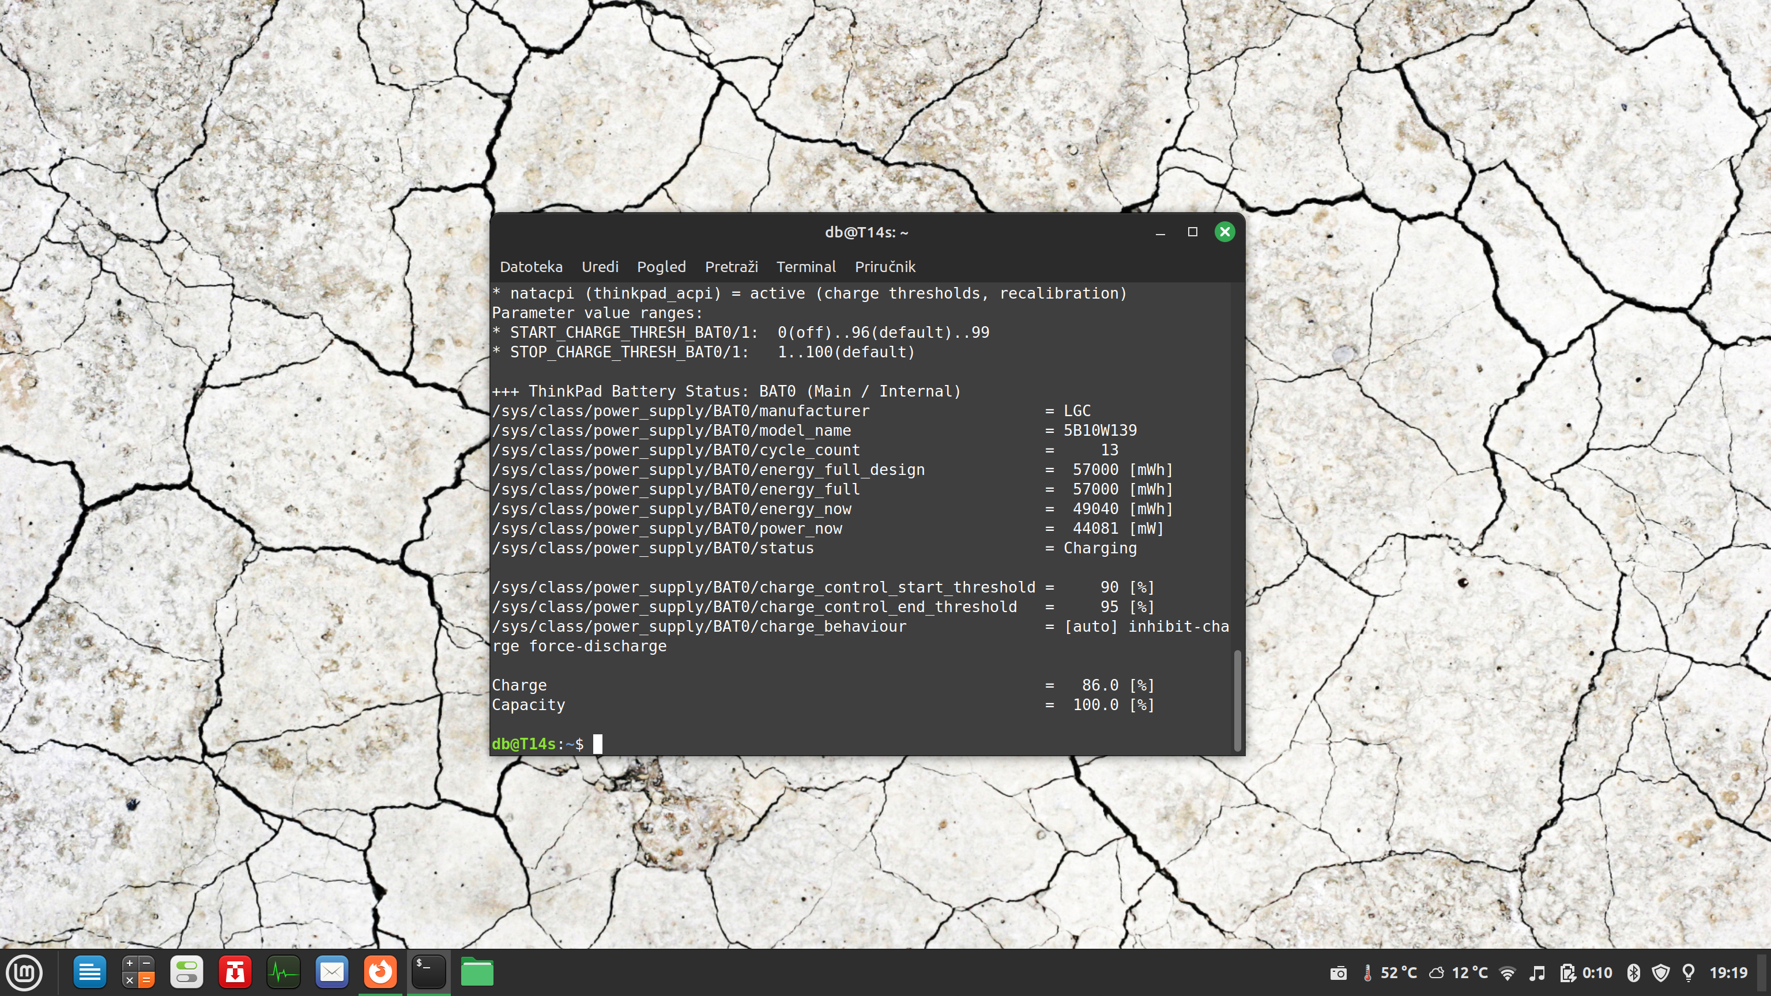
Task: Close the terminal with green X button
Action: (x=1224, y=232)
